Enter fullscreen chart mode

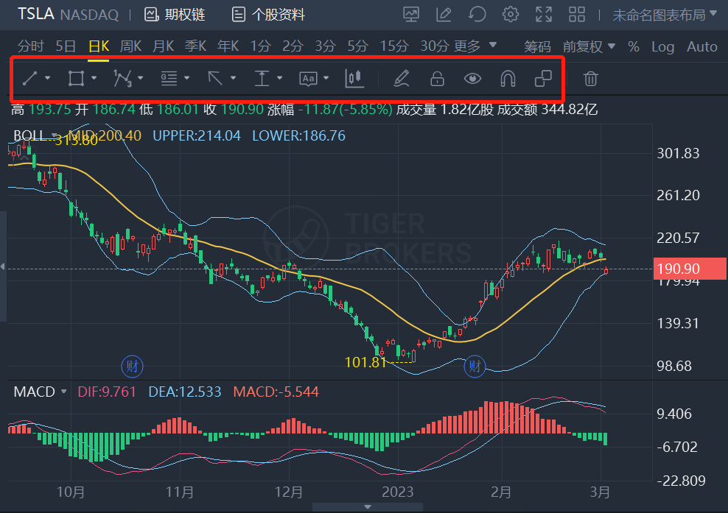click(x=544, y=15)
